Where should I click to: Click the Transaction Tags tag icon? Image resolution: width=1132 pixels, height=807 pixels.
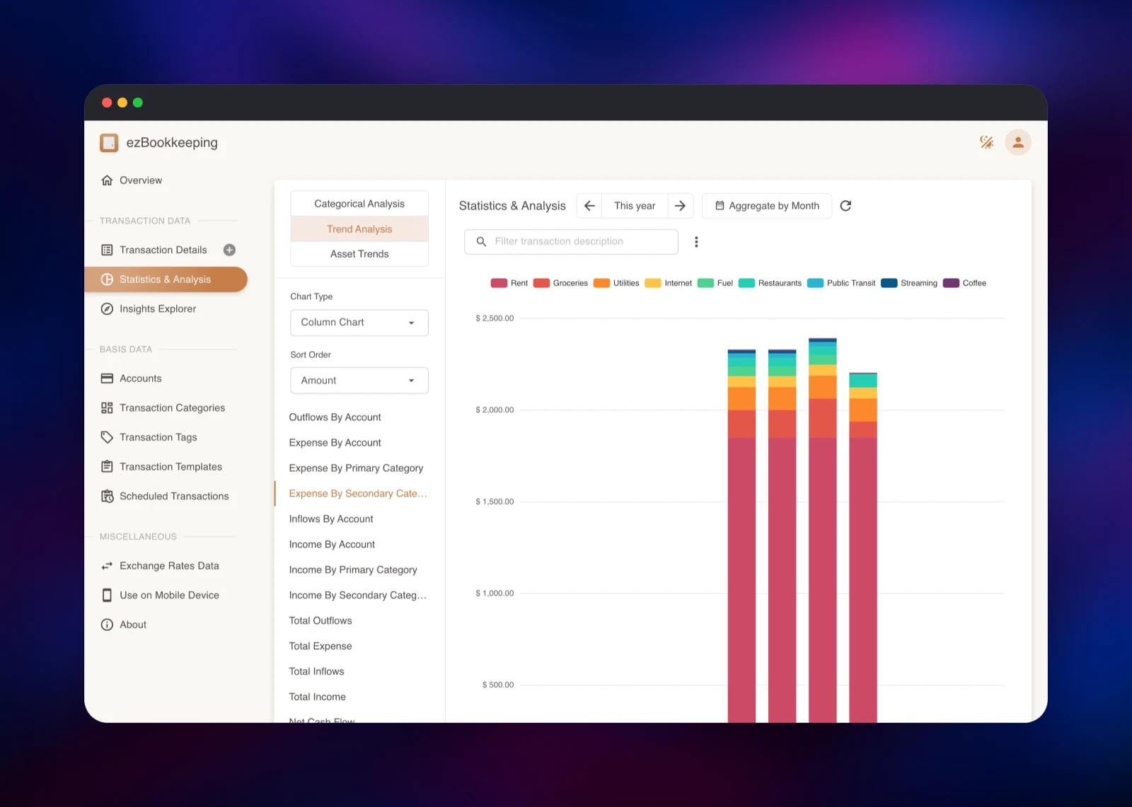[107, 438]
